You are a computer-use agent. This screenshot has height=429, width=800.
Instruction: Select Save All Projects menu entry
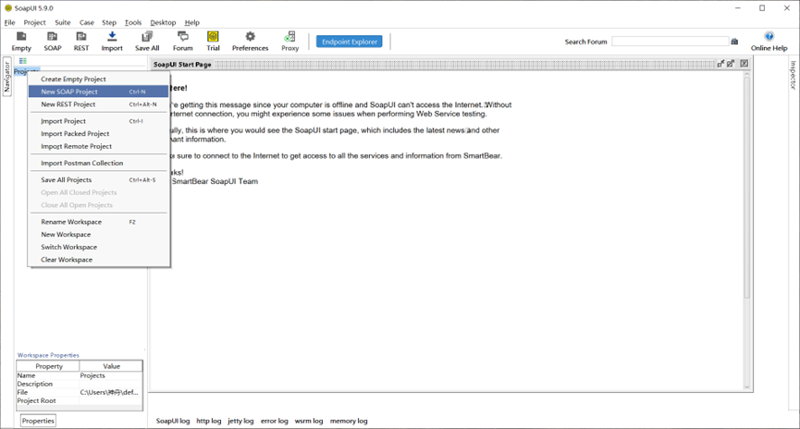(98, 179)
